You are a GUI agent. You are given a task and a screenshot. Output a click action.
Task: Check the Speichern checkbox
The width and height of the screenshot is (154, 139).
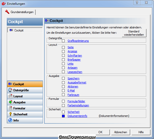(63, 78)
